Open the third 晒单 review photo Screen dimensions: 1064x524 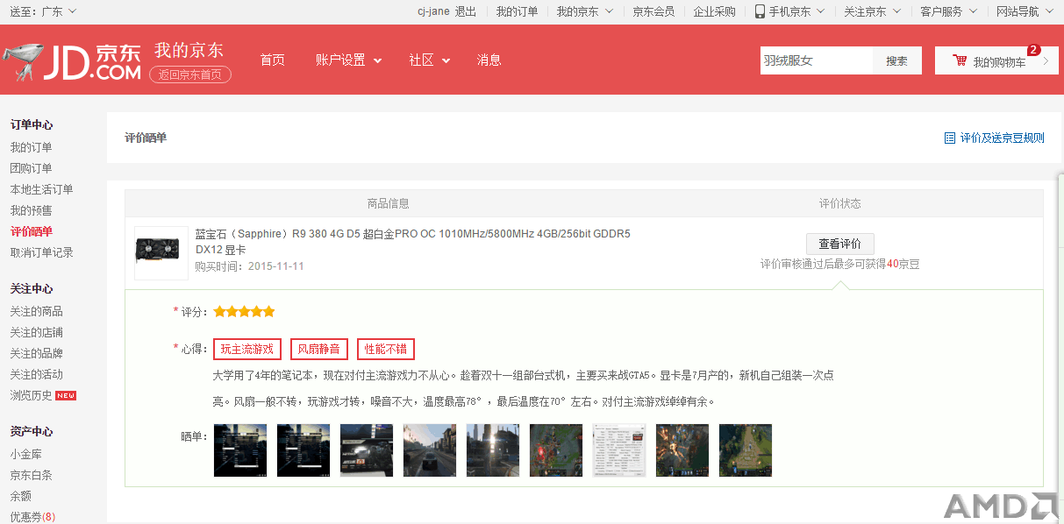coord(367,450)
